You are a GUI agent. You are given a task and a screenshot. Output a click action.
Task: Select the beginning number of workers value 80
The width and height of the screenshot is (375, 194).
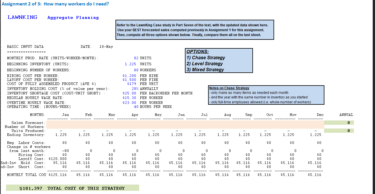point(136,70)
